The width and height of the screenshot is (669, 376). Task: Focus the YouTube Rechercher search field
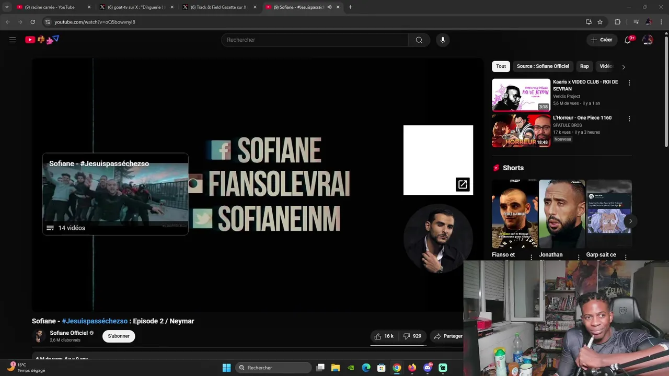pyautogui.click(x=315, y=40)
